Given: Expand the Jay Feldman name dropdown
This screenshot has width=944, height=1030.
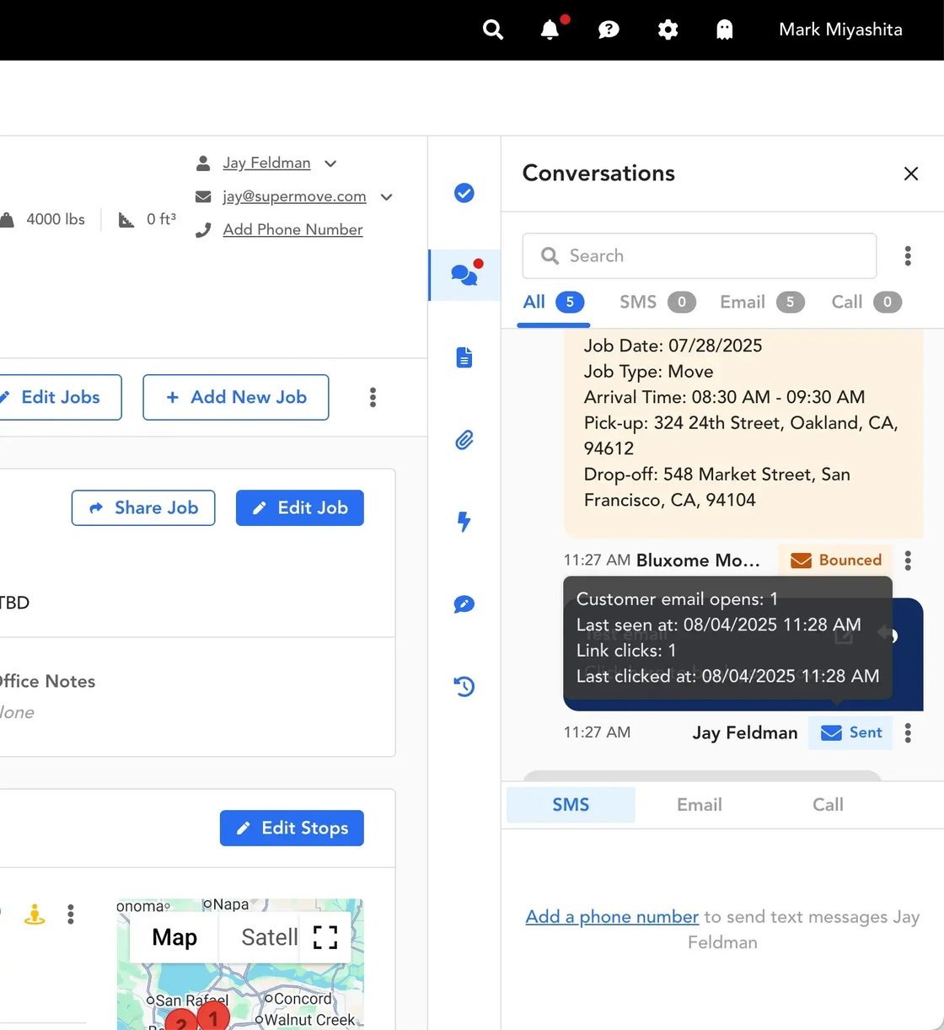Looking at the screenshot, I should (x=330, y=163).
